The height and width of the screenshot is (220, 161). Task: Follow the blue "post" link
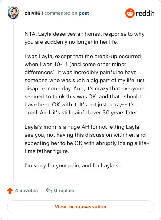tap(84, 13)
